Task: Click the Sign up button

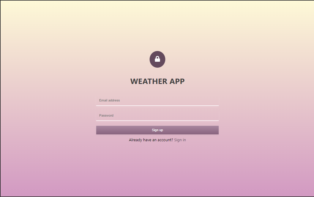Action: pyautogui.click(x=157, y=130)
